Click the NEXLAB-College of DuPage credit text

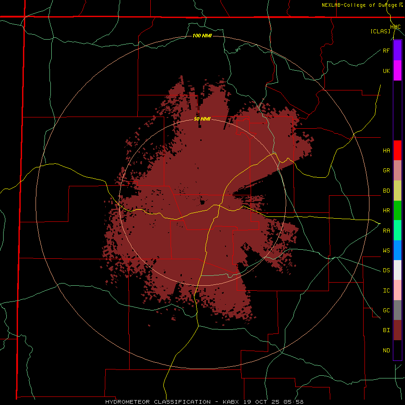coord(360,5)
